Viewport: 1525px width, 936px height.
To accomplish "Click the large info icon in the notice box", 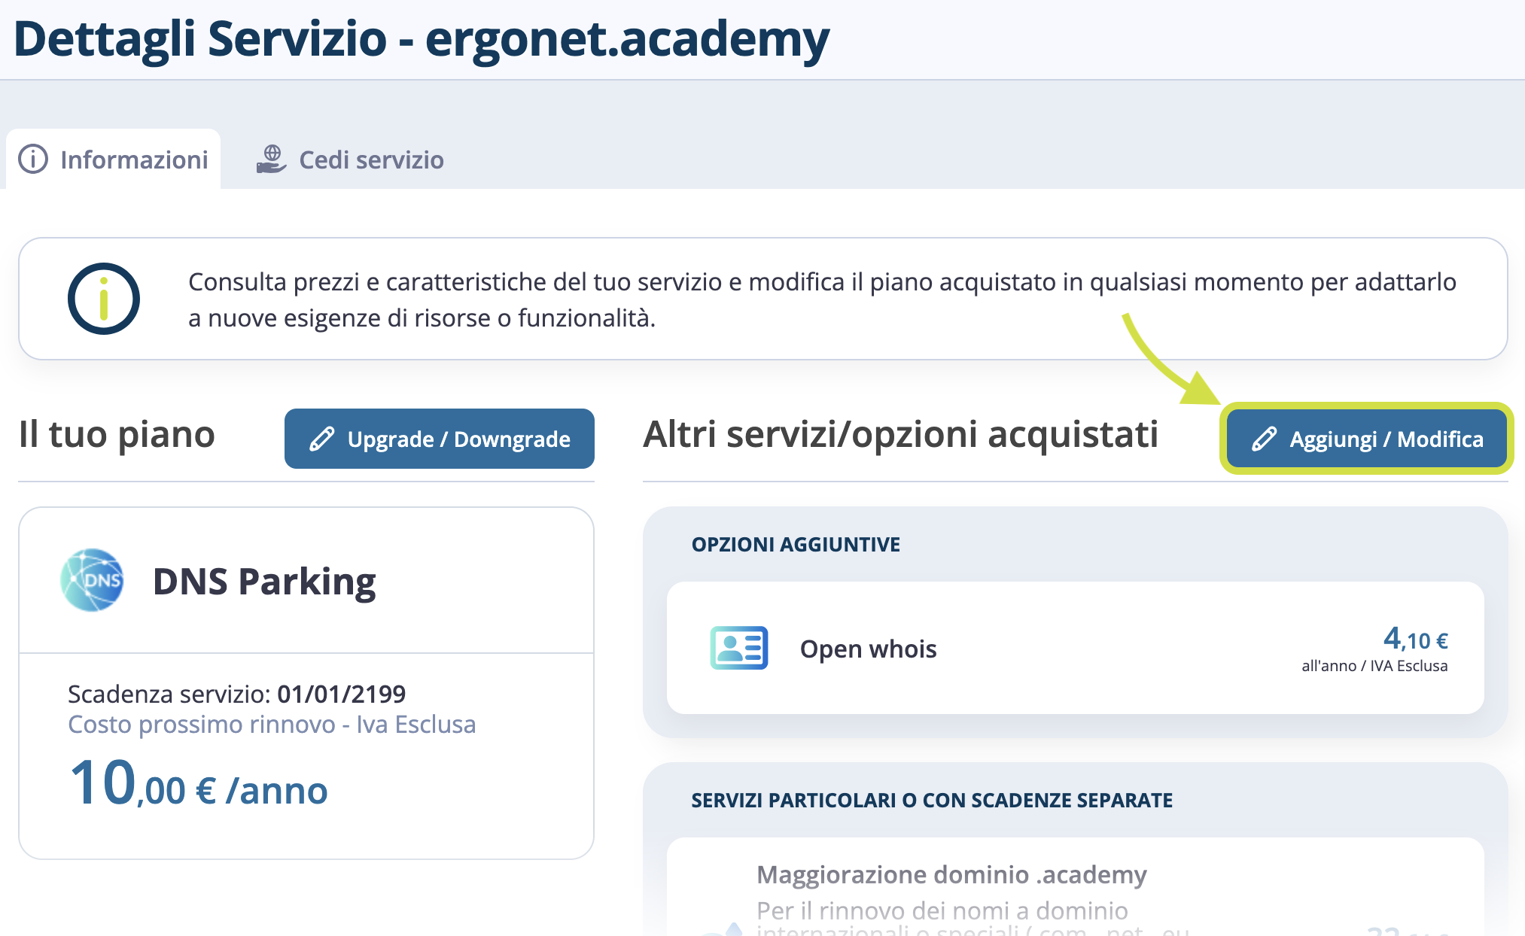I will pos(104,299).
